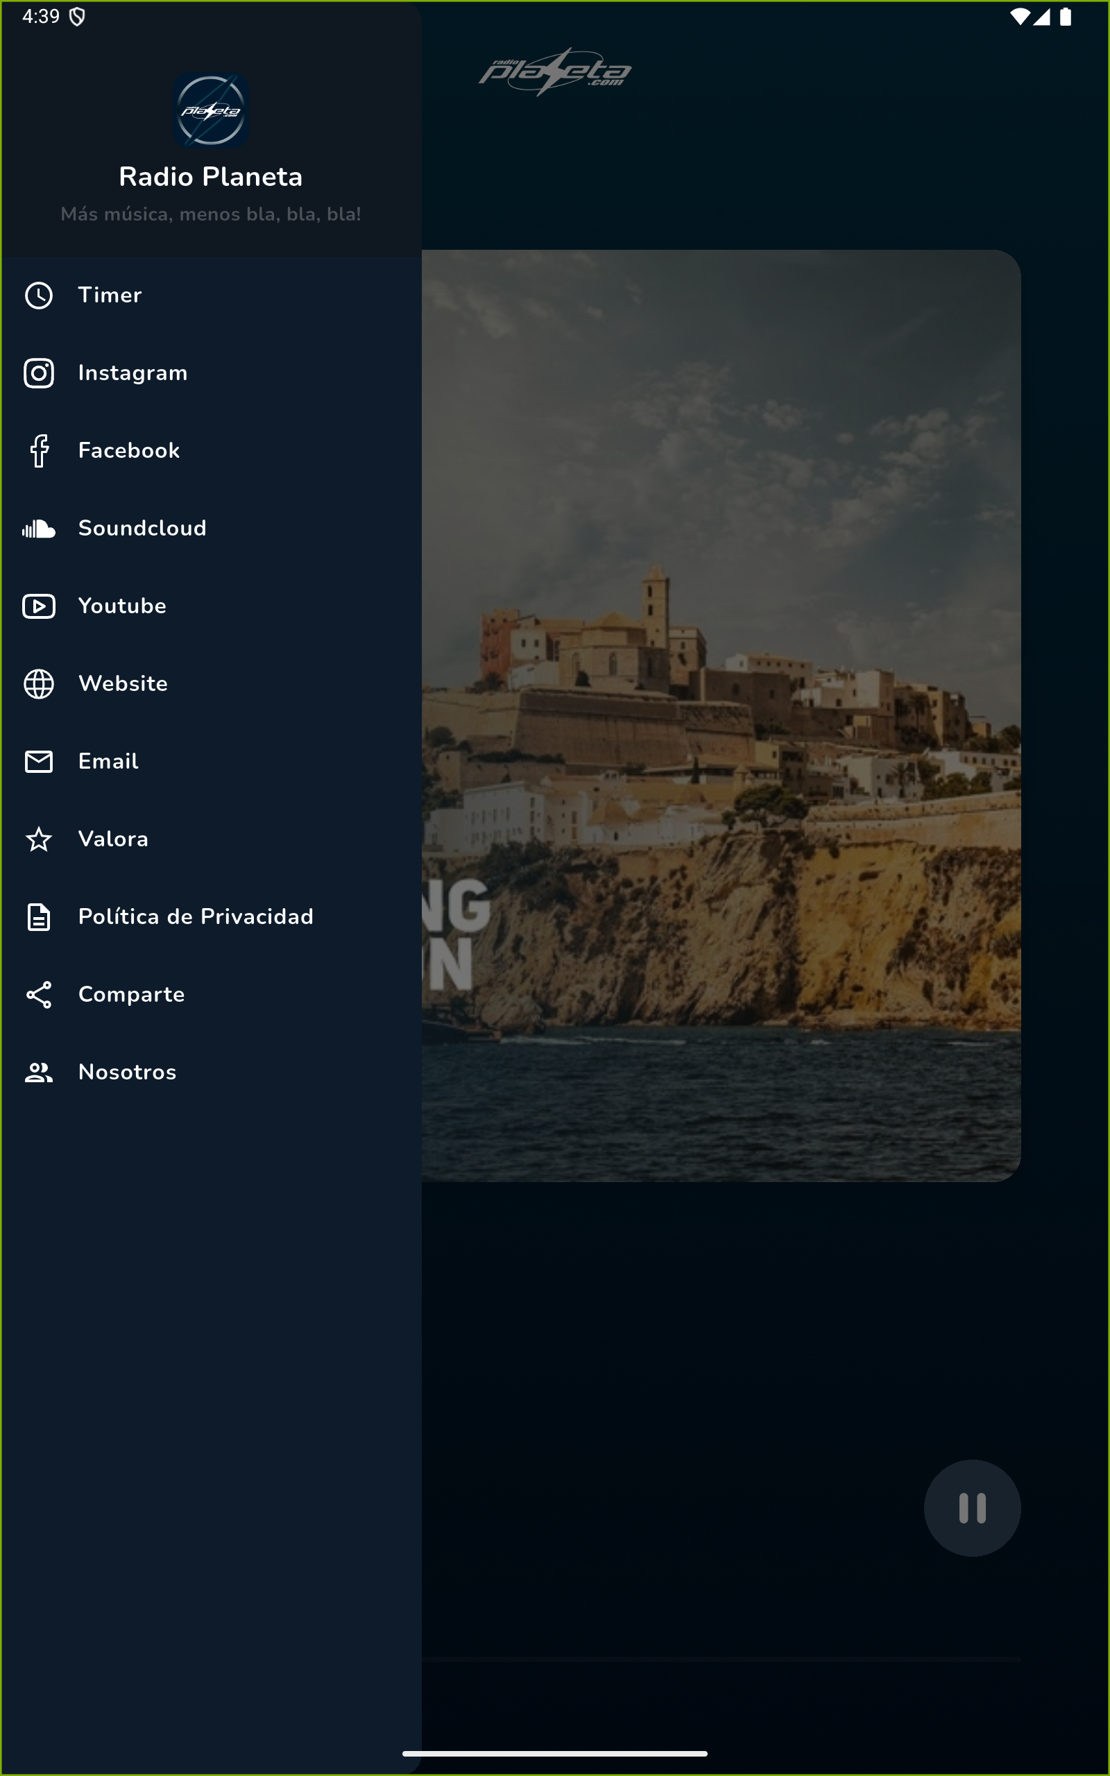Click the clock icon beside Timer
This screenshot has height=1776, width=1110.
(x=39, y=295)
